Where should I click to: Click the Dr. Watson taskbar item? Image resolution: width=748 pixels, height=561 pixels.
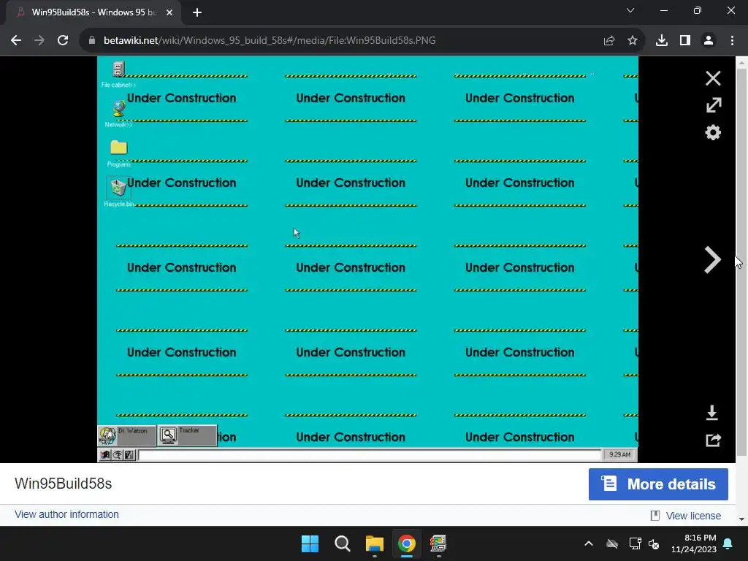click(127, 435)
